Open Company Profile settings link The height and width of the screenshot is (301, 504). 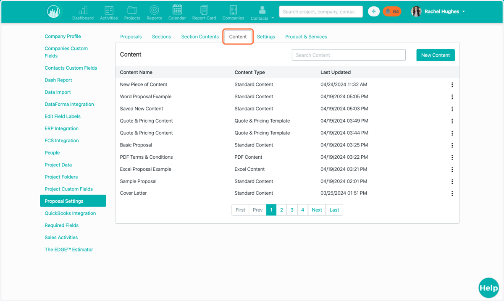pyautogui.click(x=63, y=37)
